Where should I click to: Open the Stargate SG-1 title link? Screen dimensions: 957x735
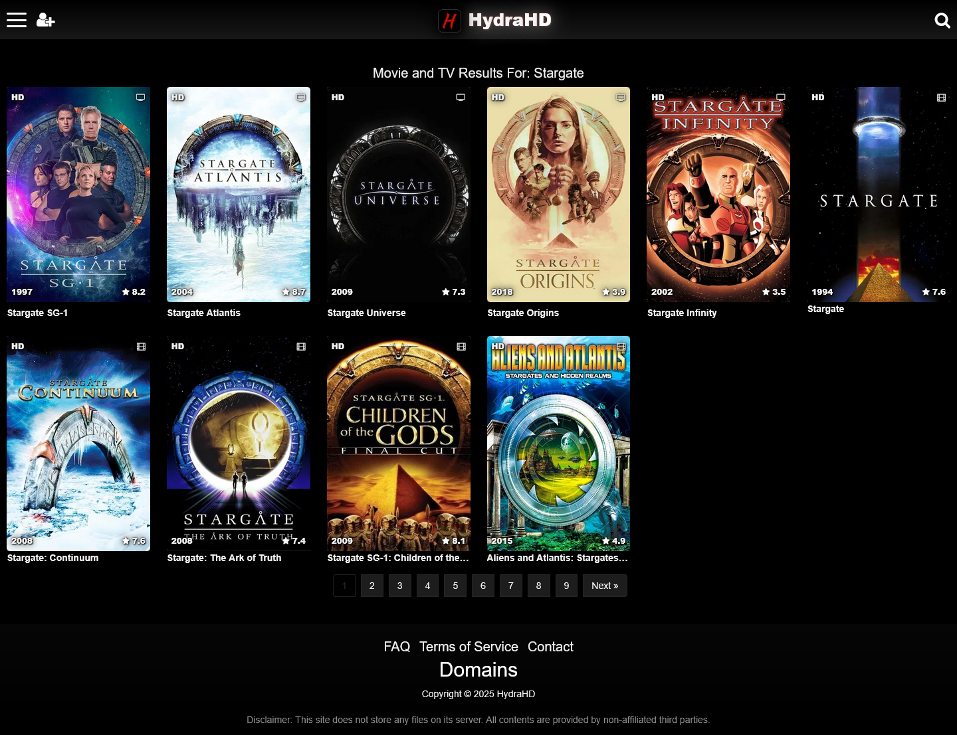(37, 313)
